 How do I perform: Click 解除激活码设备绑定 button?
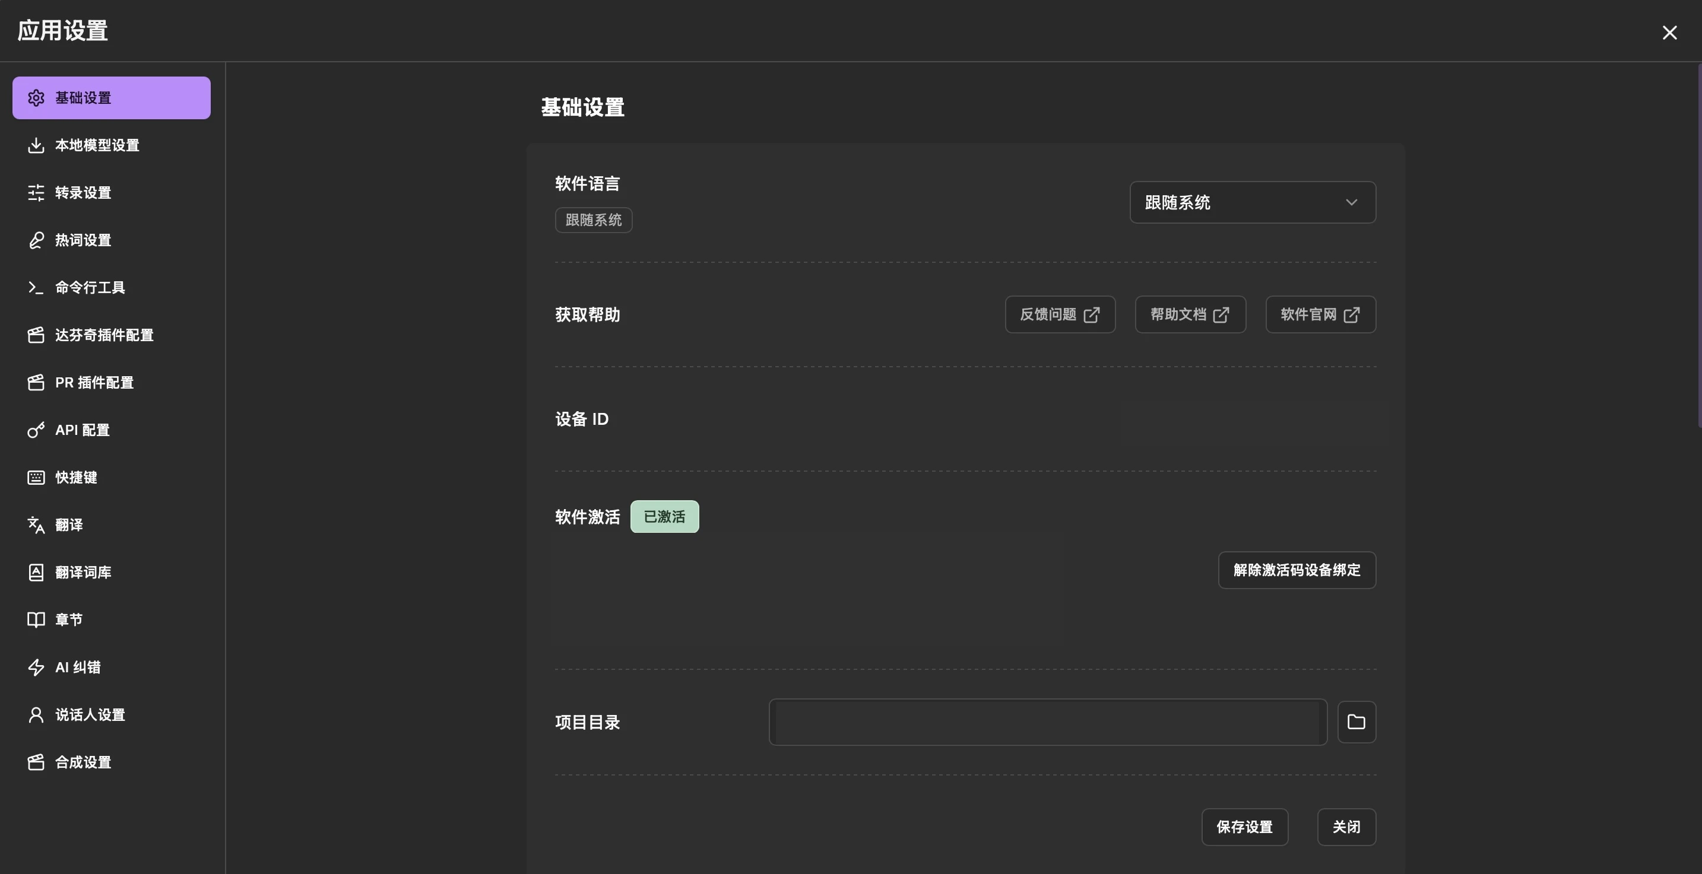(1297, 570)
